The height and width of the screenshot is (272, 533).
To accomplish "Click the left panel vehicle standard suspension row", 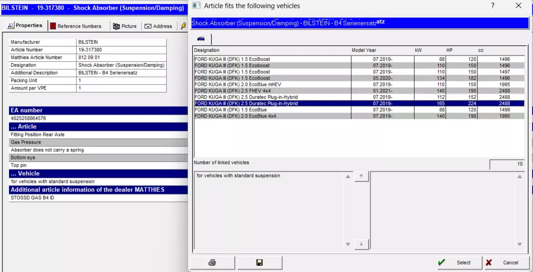I will point(98,181).
